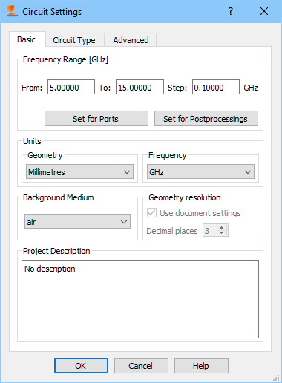Click the From frequency input field
The width and height of the screenshot is (282, 383).
click(x=71, y=87)
